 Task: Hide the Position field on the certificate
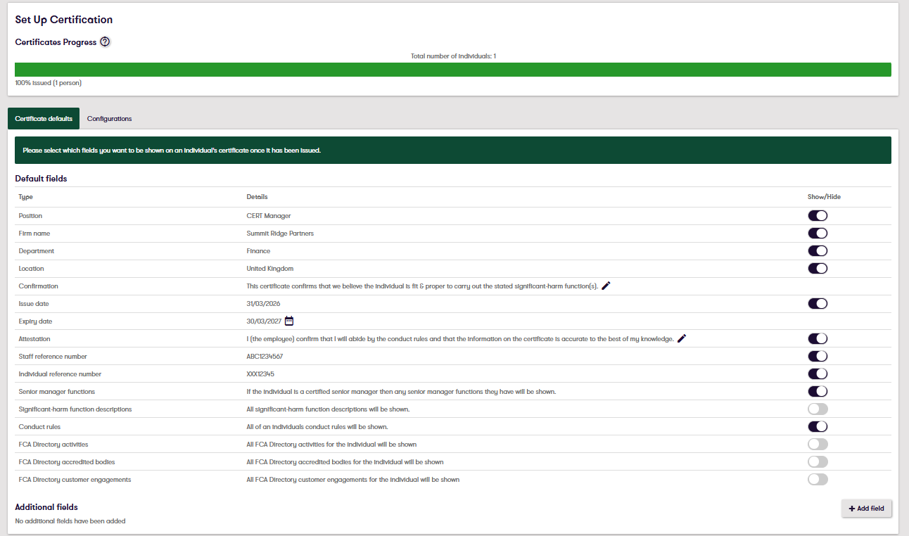[818, 215]
